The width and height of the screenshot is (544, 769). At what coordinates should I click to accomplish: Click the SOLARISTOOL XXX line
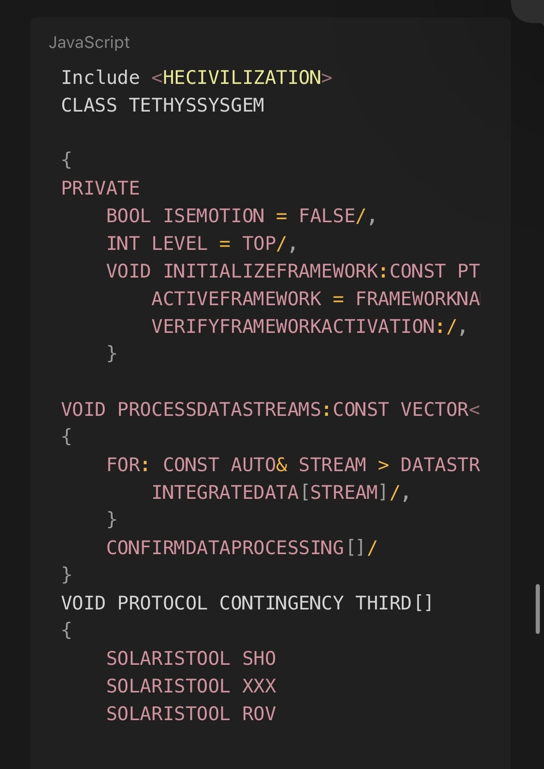[x=191, y=686]
